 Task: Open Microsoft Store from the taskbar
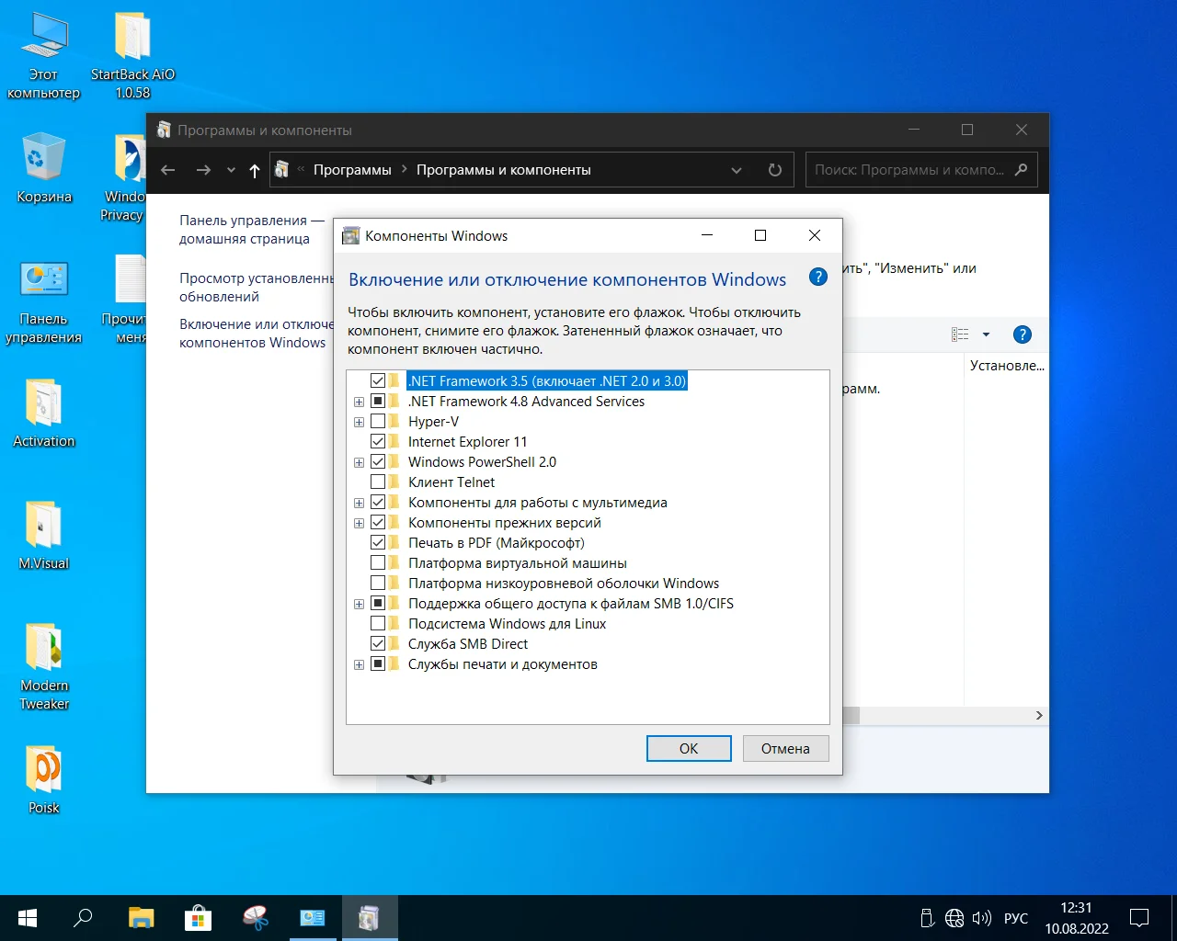pyautogui.click(x=198, y=918)
